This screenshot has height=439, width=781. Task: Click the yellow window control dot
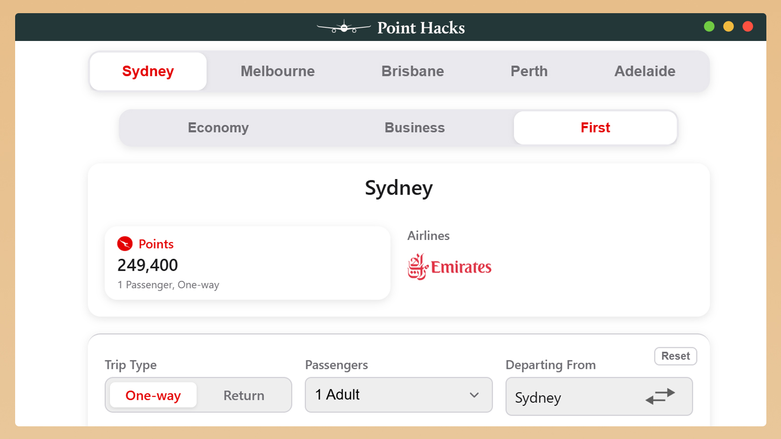(728, 27)
